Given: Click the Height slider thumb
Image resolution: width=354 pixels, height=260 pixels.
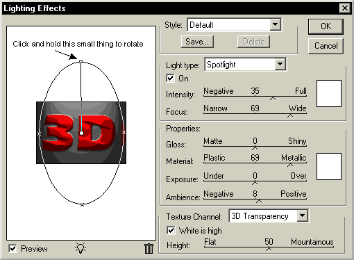Looking at the screenshot, I should 269,249.
